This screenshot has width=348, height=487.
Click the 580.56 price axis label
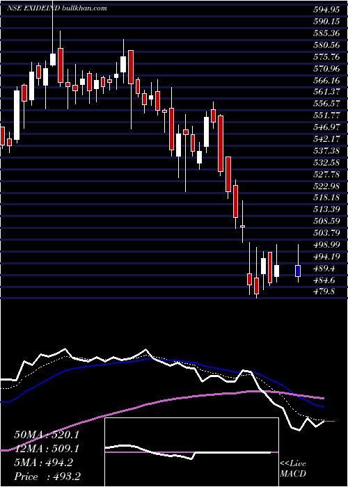pos(326,45)
